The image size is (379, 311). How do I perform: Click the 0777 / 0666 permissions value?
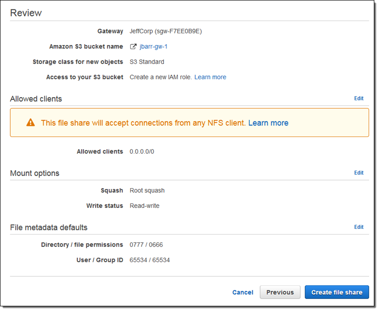coord(146,245)
